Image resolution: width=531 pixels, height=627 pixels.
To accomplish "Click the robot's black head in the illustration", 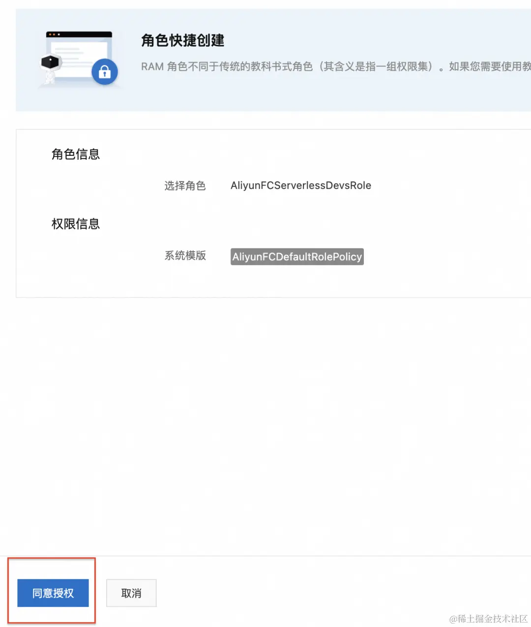I will click(50, 60).
